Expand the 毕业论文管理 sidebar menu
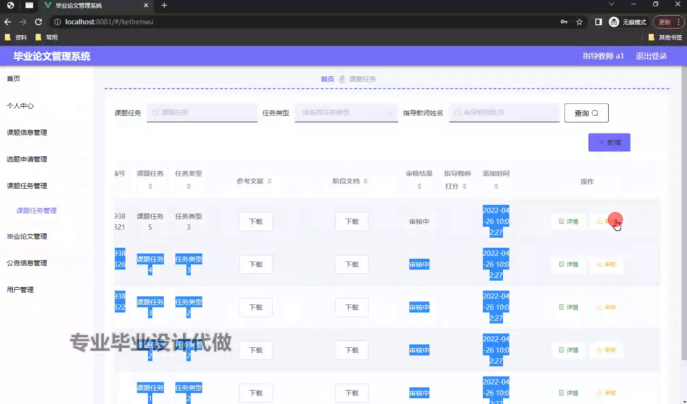This screenshot has height=404, width=687. tap(46, 236)
